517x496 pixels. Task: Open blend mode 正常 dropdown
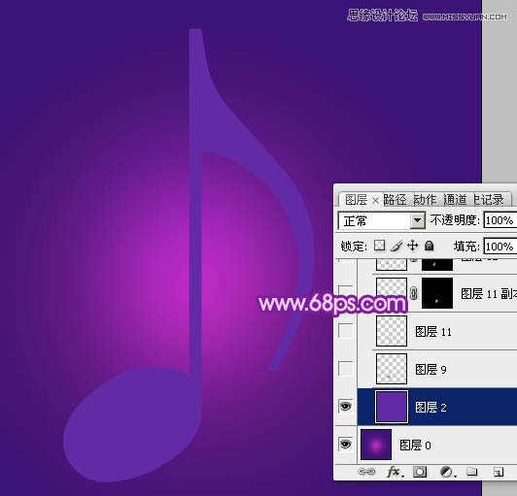click(381, 220)
